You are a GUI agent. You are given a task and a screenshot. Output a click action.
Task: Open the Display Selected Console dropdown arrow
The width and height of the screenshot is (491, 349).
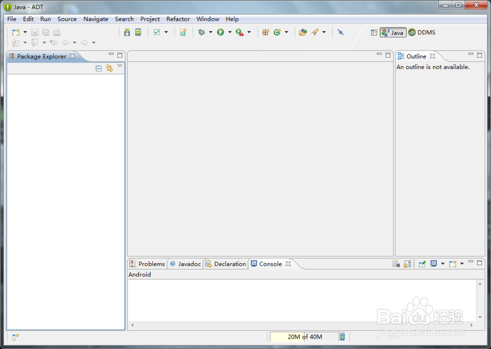[442, 264]
